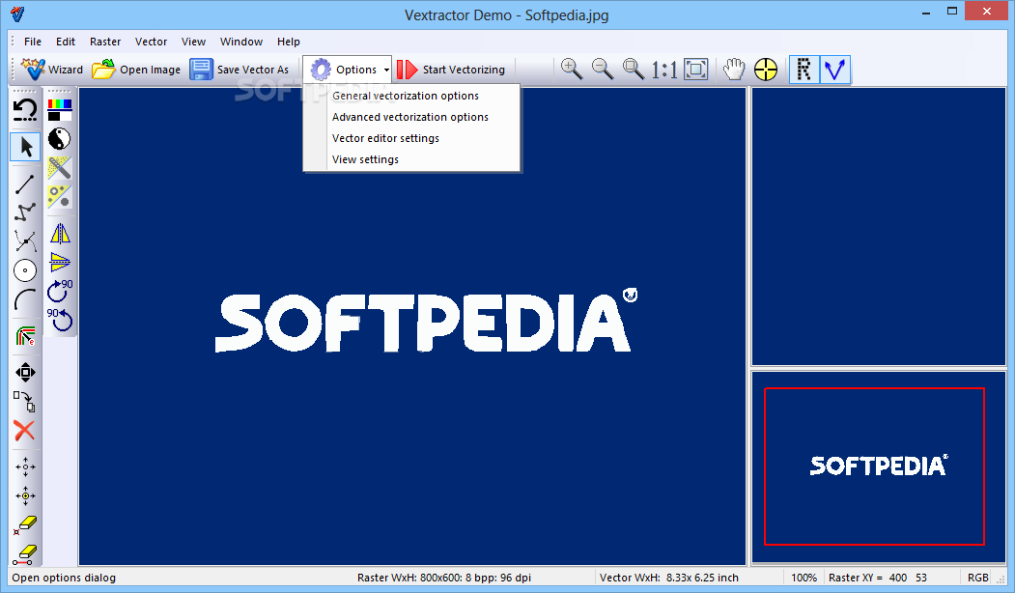The height and width of the screenshot is (593, 1015).
Task: Click the yellow ruler-pencil tool icon
Action: point(60,168)
